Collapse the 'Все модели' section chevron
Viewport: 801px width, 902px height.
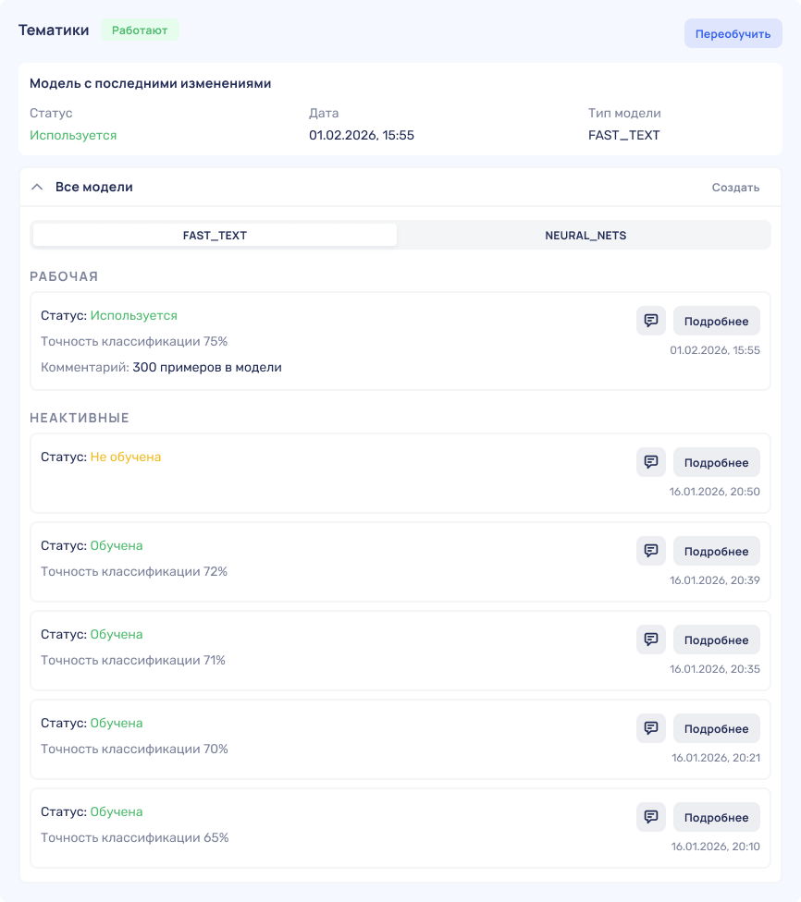coord(37,187)
